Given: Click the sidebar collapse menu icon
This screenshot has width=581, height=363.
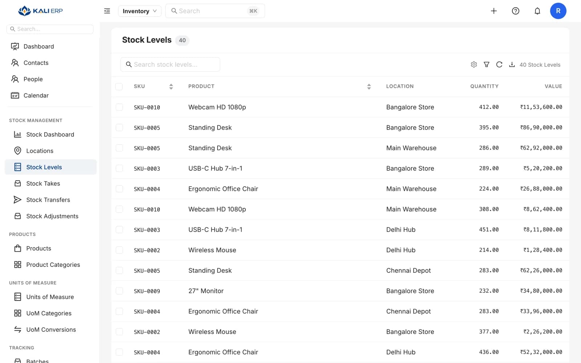Looking at the screenshot, I should click(107, 11).
